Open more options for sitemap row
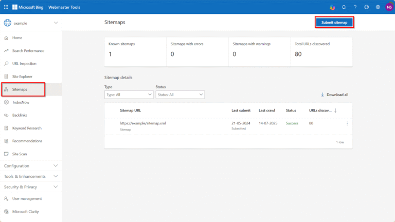 [347, 123]
